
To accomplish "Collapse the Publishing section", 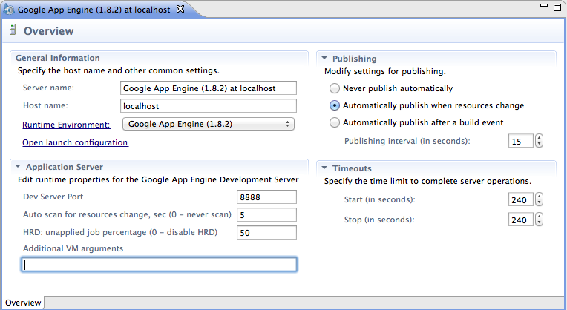I will tap(324, 59).
